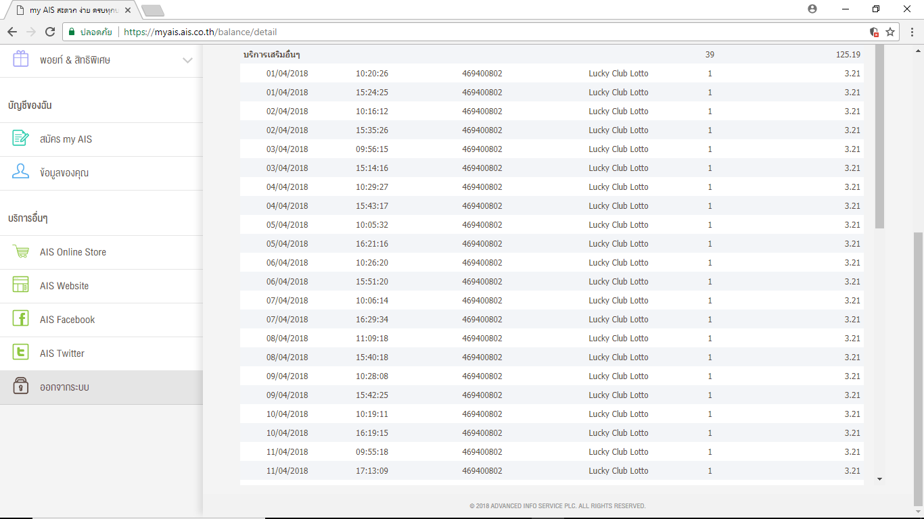Select the time 10:29:27

(x=372, y=187)
